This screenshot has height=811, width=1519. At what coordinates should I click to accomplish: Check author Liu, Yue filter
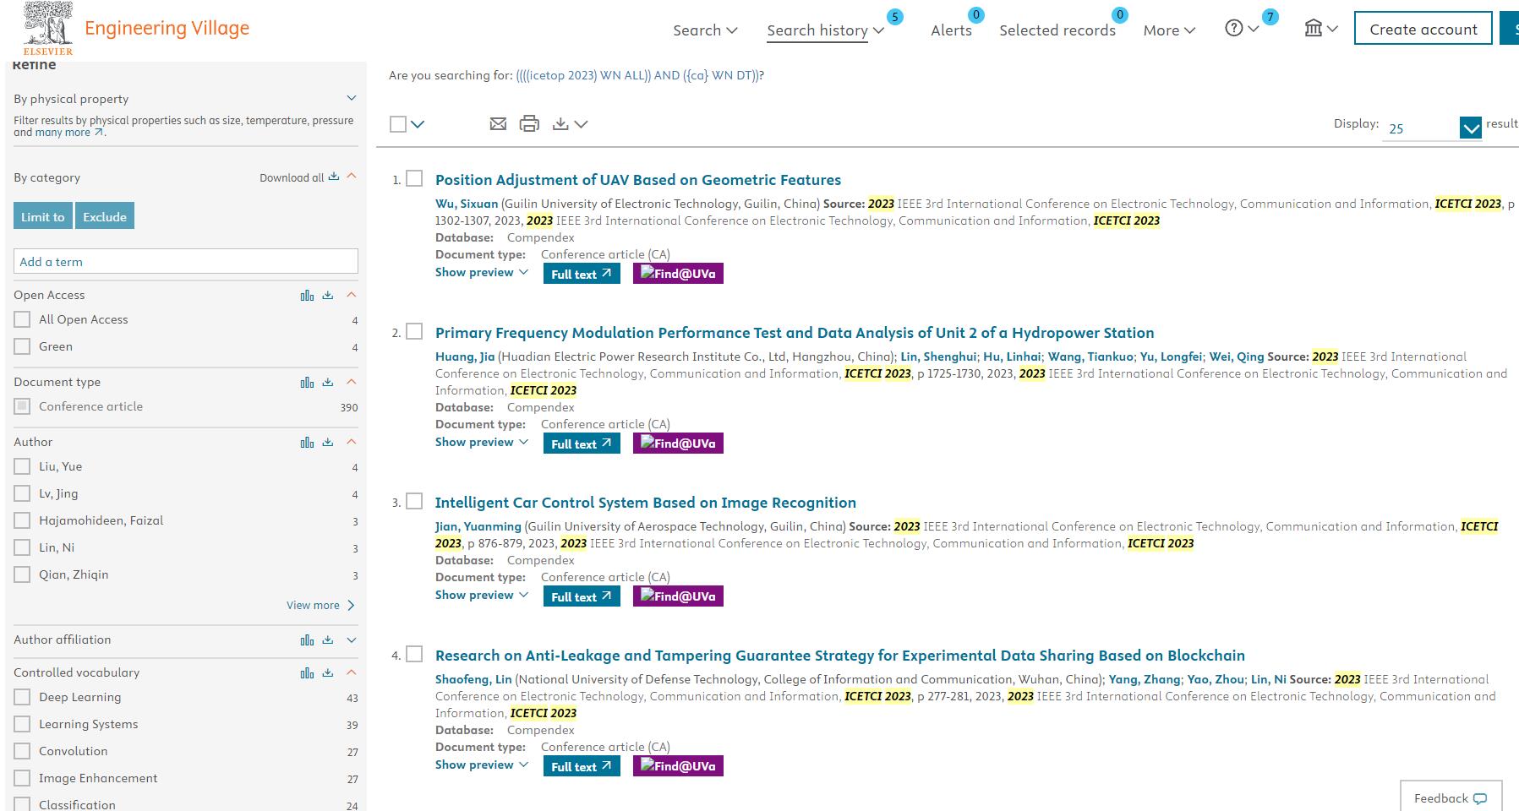[22, 466]
